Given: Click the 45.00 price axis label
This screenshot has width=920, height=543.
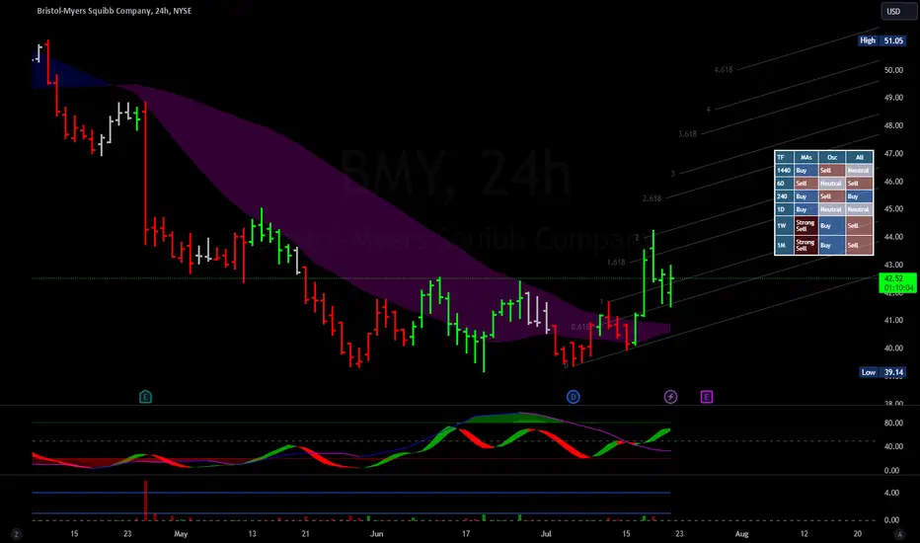Looking at the screenshot, I should tap(893, 209).
